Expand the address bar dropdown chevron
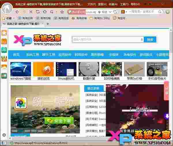Image resolution: width=173 pixels, height=146 pixels. [110, 12]
